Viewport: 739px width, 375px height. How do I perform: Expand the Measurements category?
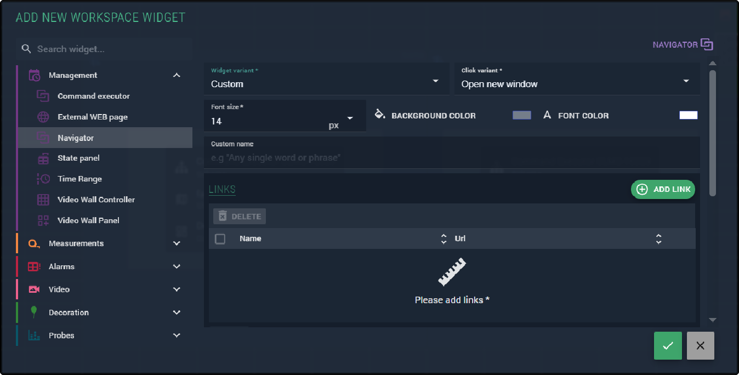pos(176,243)
